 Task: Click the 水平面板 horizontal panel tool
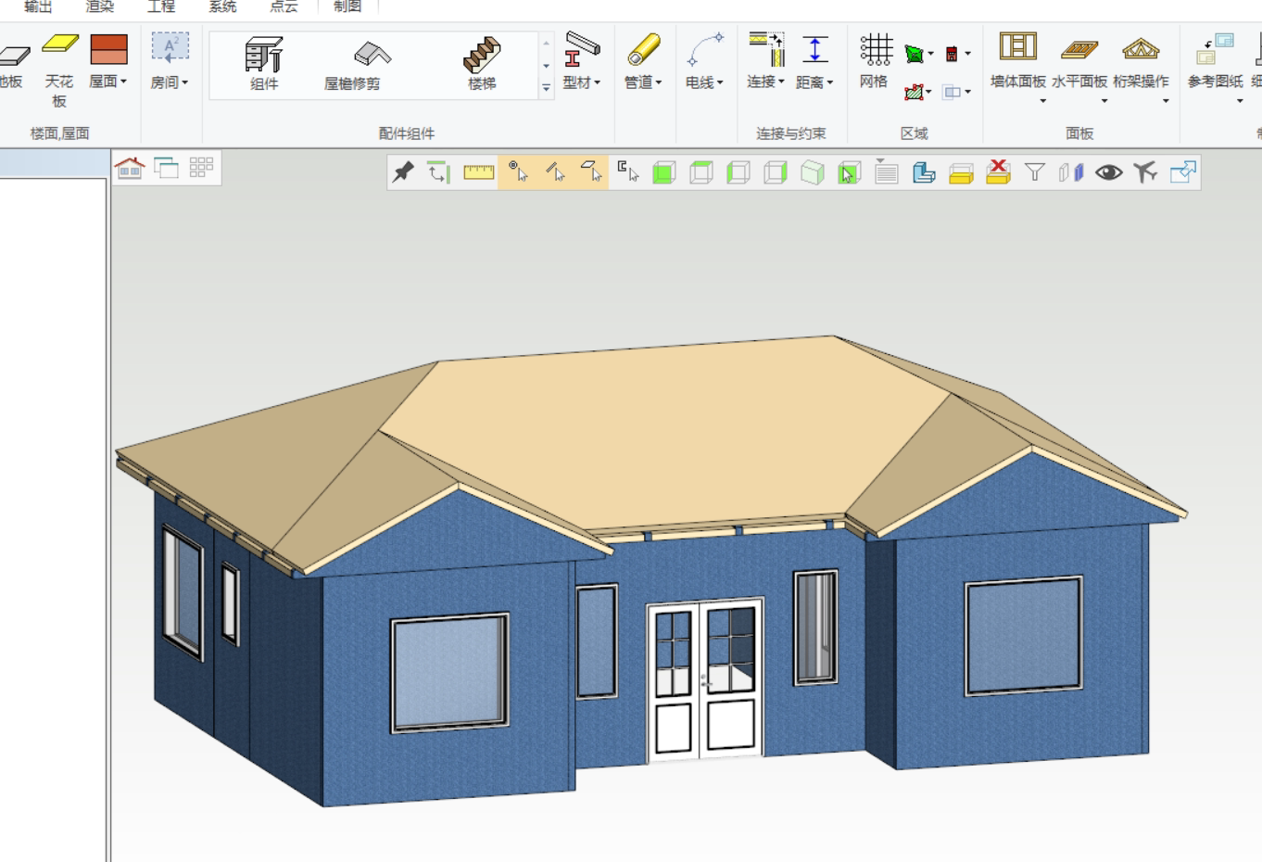pyautogui.click(x=1079, y=61)
